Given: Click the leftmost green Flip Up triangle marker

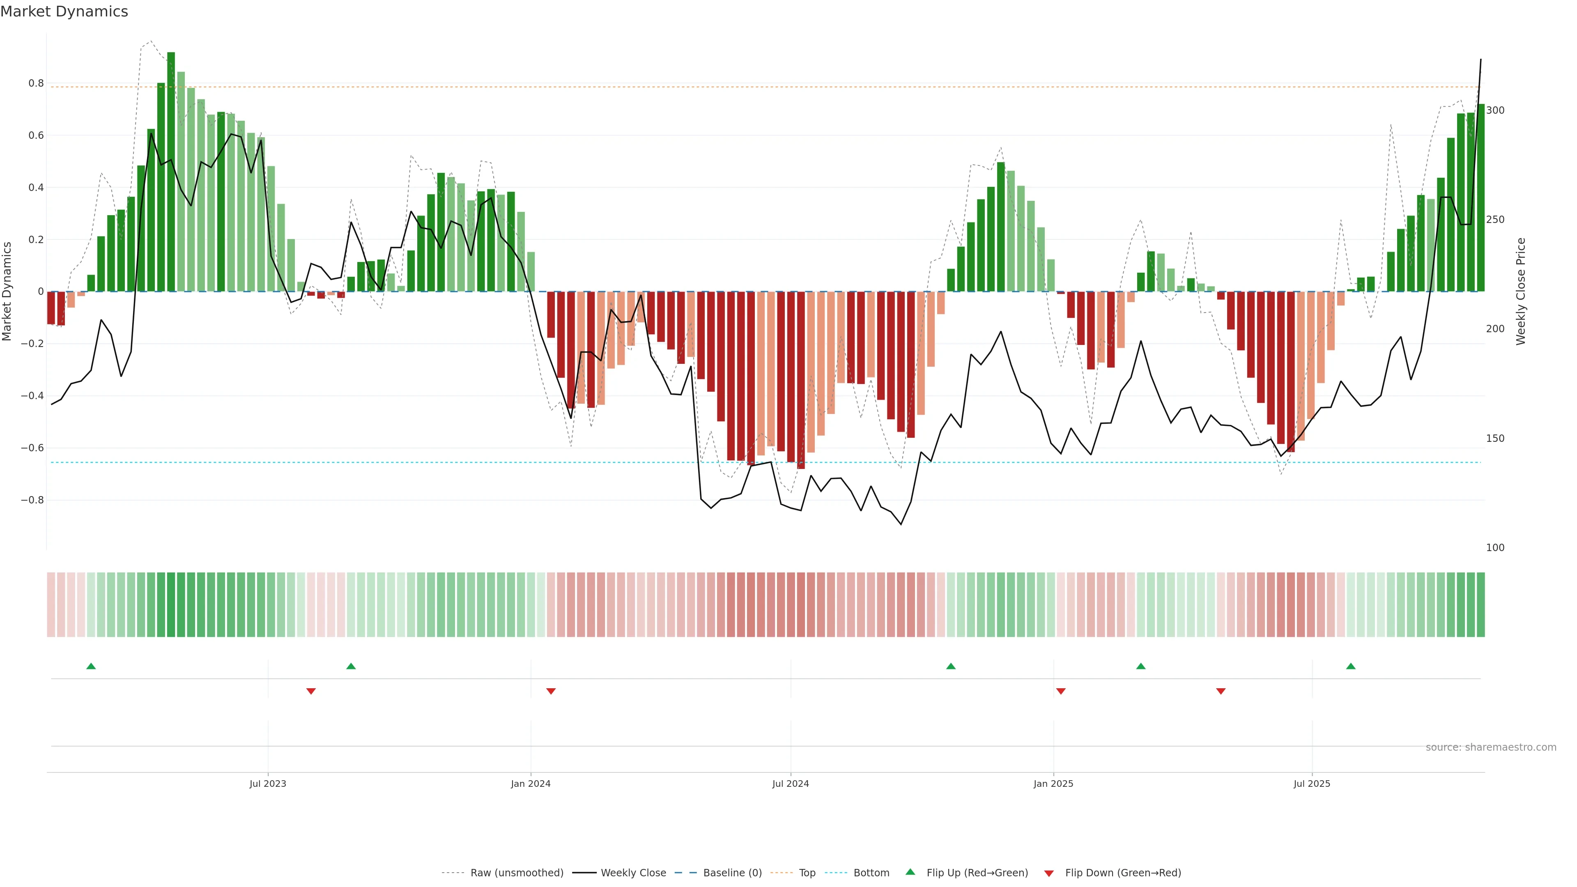Looking at the screenshot, I should point(91,666).
